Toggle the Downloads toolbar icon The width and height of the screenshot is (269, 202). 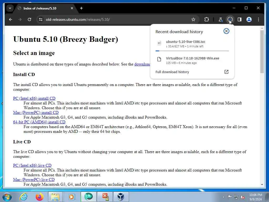(x=230, y=19)
